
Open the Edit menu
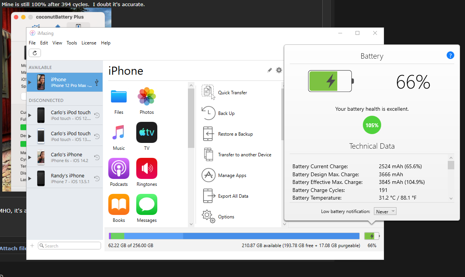pyautogui.click(x=44, y=43)
